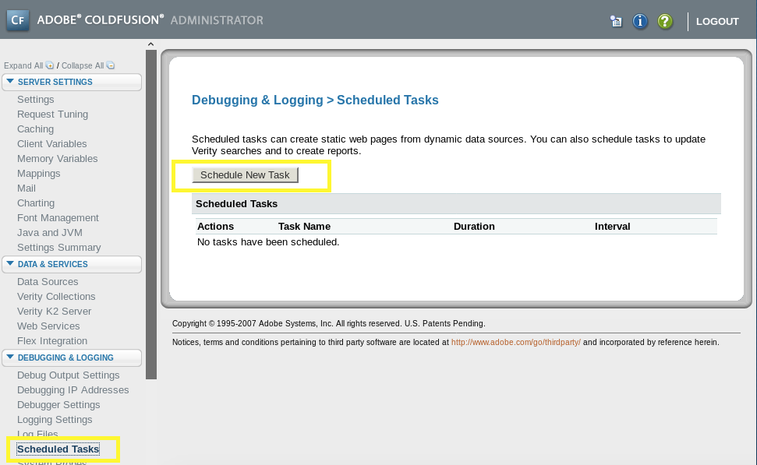This screenshot has height=465, width=757.
Task: Log out using the LOGOUT link
Action: [716, 21]
